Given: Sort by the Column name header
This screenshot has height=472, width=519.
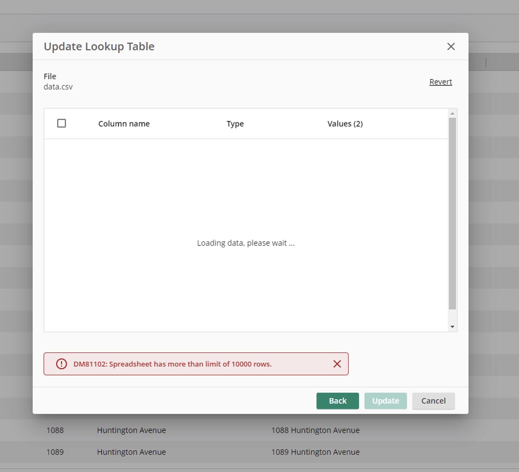Looking at the screenshot, I should point(124,124).
